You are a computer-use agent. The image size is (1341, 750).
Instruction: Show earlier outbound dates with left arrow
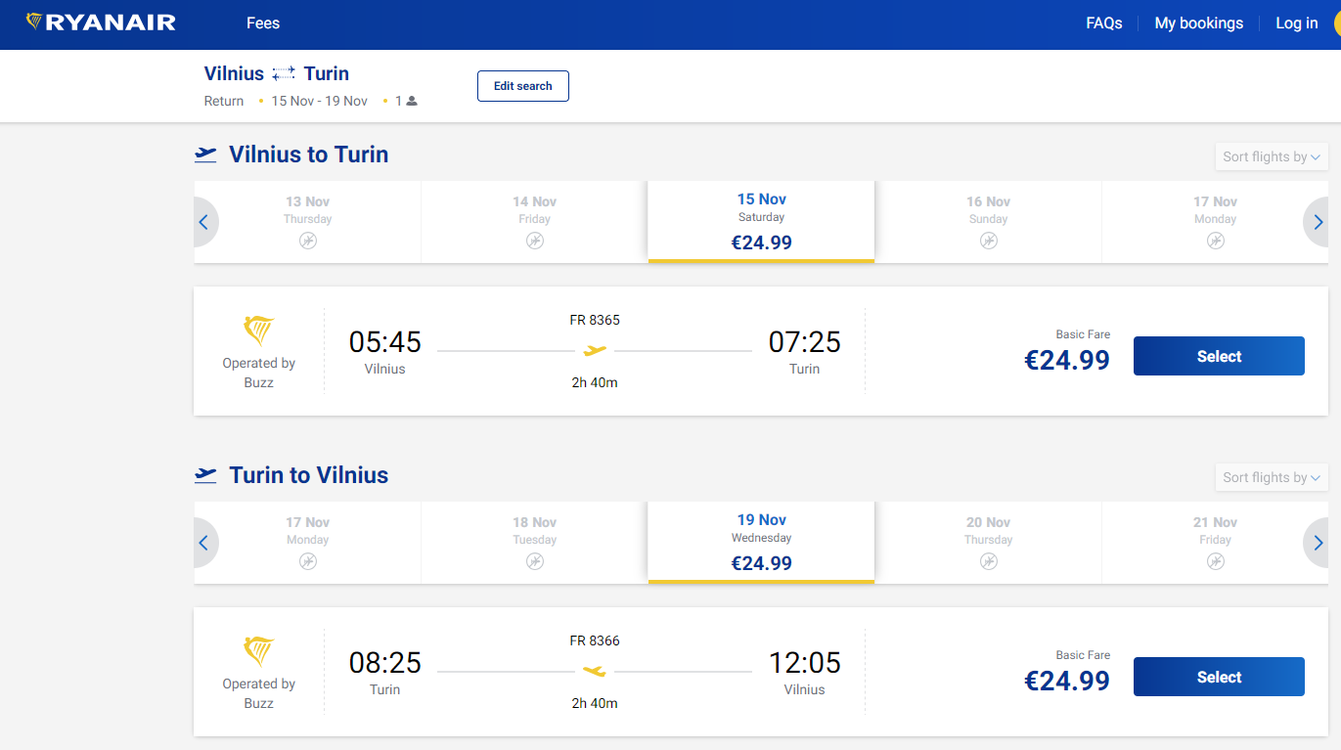(203, 222)
